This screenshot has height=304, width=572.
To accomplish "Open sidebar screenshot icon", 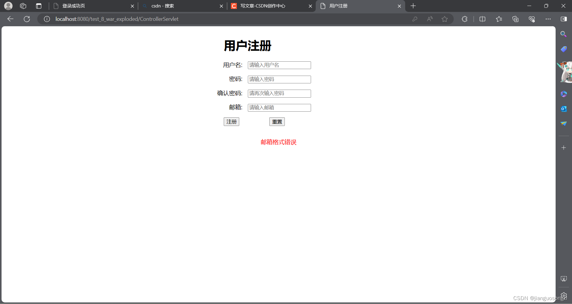I will coord(564,279).
